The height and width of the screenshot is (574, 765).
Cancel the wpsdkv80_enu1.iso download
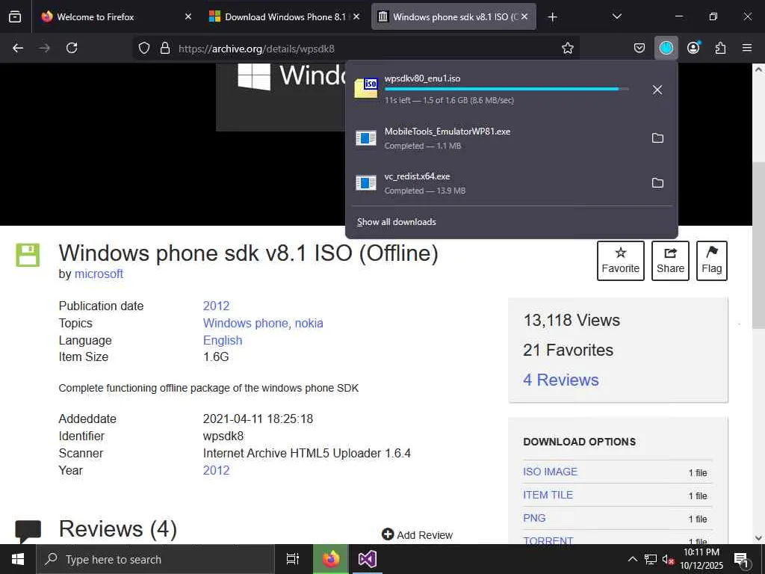click(x=657, y=90)
